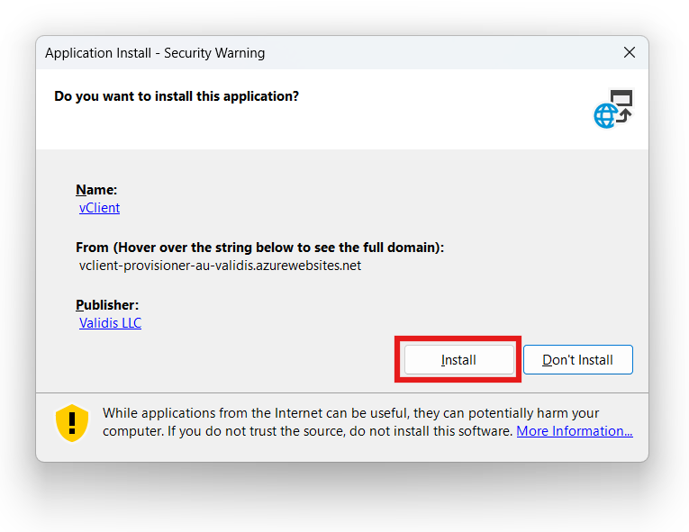This screenshot has width=689, height=532.
Task: Click the 'From (Hover over the string' label
Action: point(259,248)
